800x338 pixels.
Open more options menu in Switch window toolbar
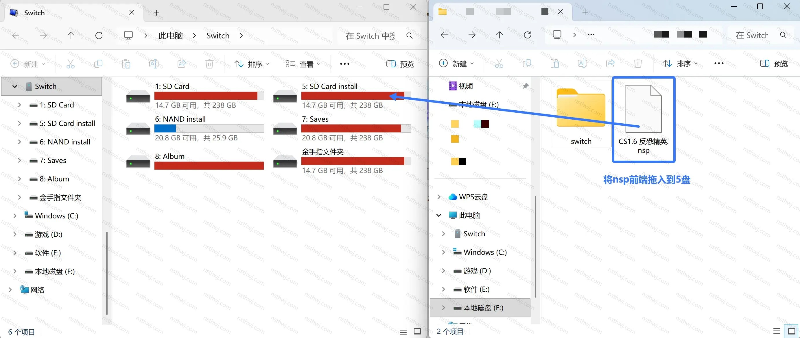point(345,64)
